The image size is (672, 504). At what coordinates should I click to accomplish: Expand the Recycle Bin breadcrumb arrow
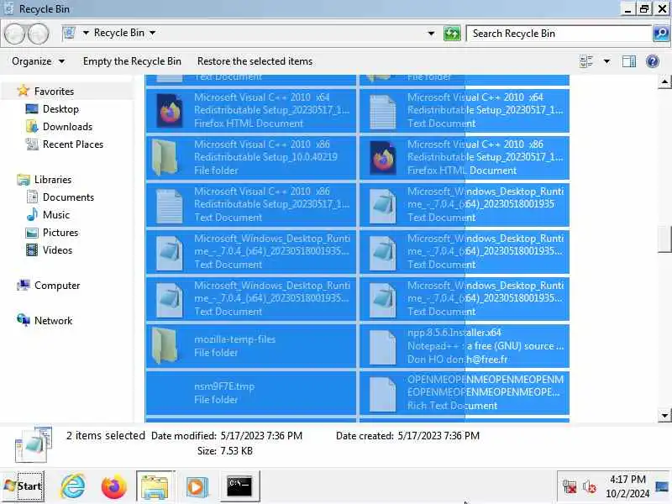[x=153, y=33]
